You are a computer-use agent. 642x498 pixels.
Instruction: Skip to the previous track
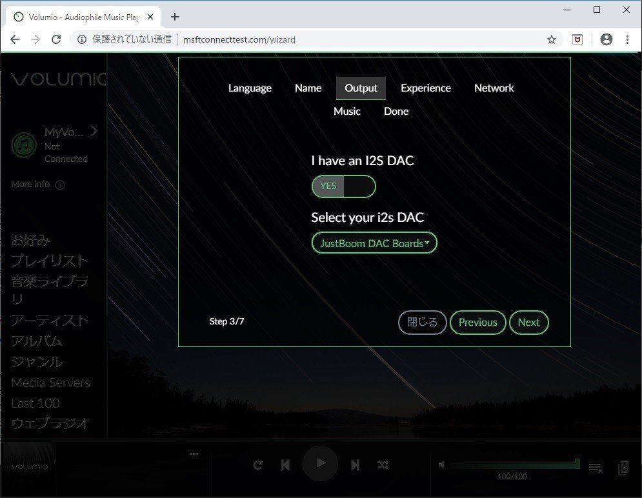285,465
